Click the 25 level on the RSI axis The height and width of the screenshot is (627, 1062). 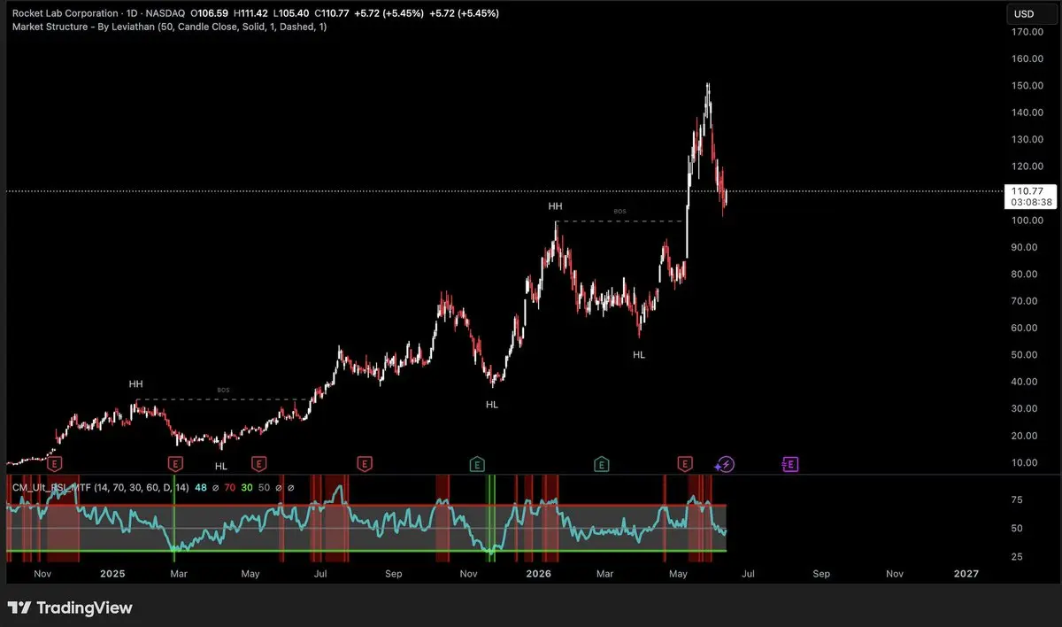point(1017,557)
